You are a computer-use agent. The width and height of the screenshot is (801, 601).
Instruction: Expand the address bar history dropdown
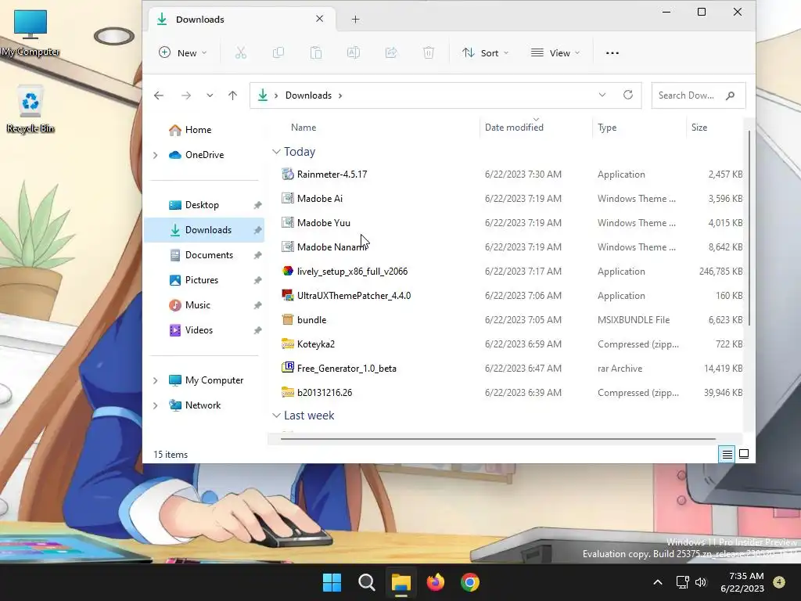602,95
